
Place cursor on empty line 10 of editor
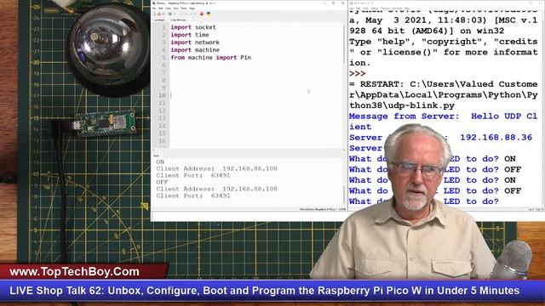(256, 95)
